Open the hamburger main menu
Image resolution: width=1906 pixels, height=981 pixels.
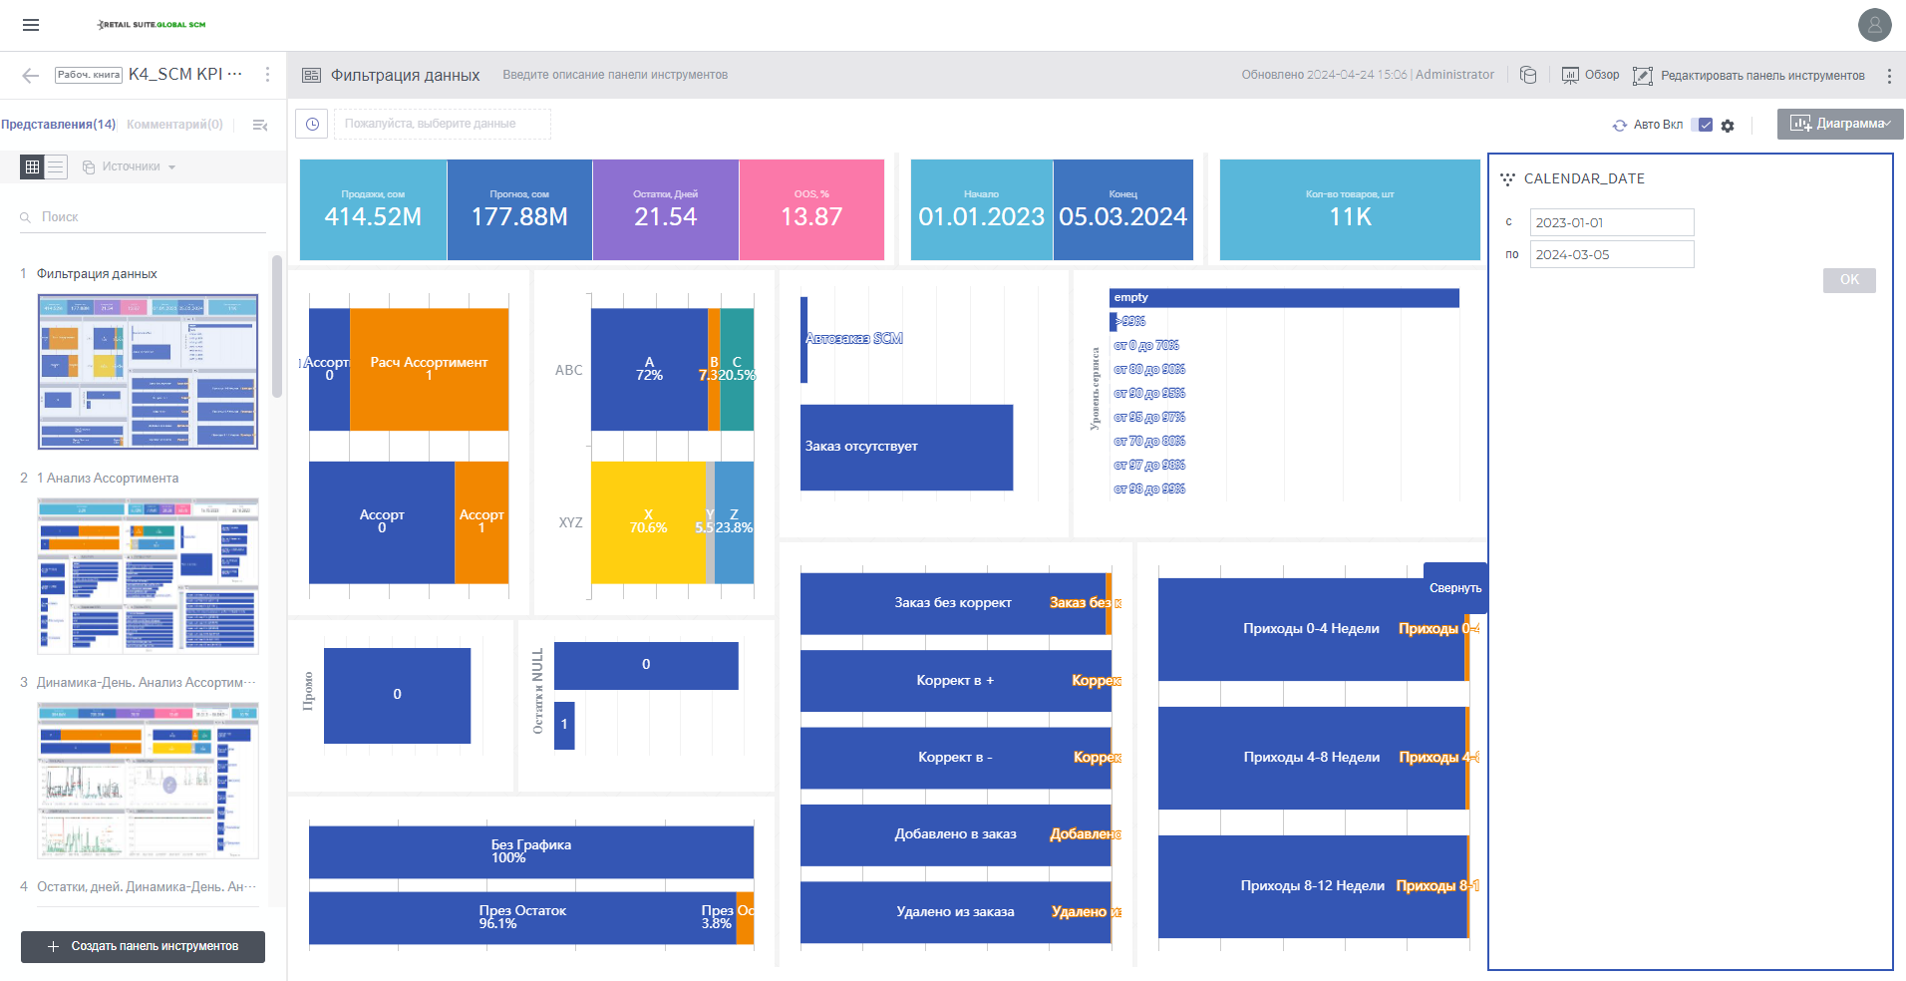[31, 25]
